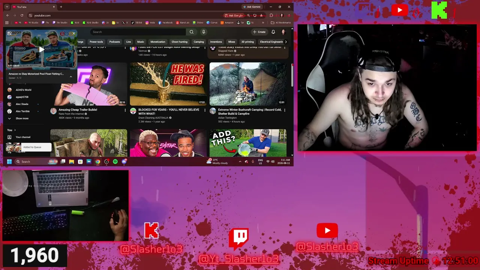480x270 pixels.
Task: Show more bookmarks with the overflow chevron
Action: 264,22
